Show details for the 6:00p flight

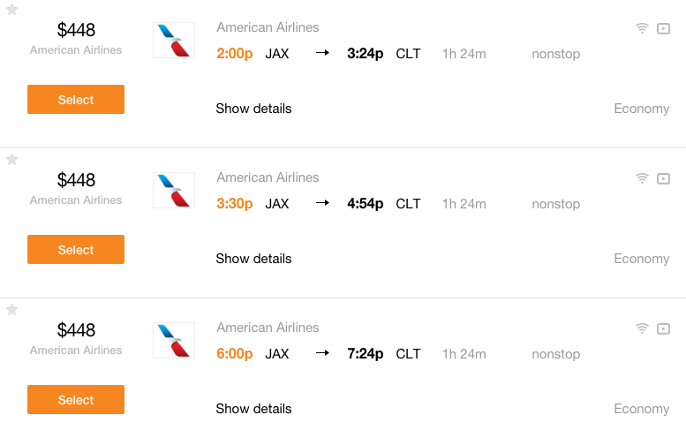[x=253, y=409]
